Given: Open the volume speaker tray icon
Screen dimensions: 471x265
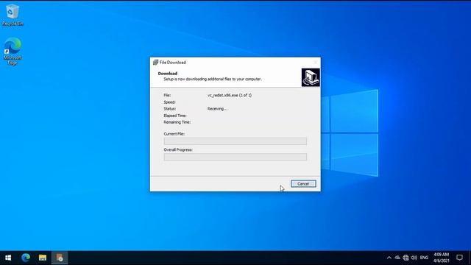Looking at the screenshot, I should (414, 258).
